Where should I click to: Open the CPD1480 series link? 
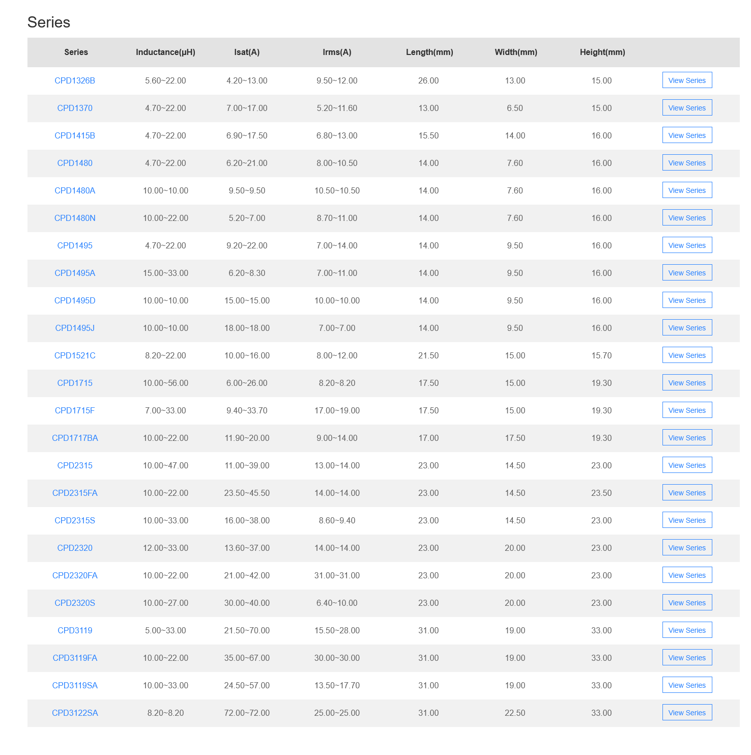click(75, 163)
